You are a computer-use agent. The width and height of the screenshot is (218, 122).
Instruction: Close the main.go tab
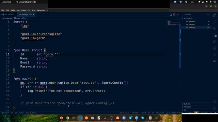(33, 14)
